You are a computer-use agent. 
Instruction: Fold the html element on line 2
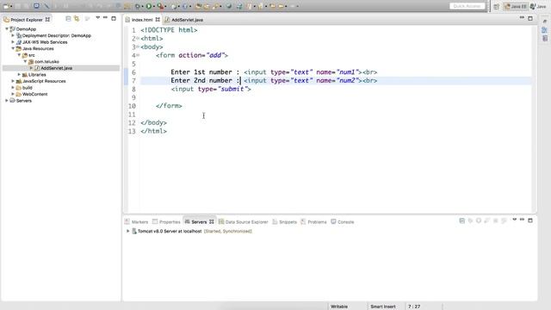[138, 38]
